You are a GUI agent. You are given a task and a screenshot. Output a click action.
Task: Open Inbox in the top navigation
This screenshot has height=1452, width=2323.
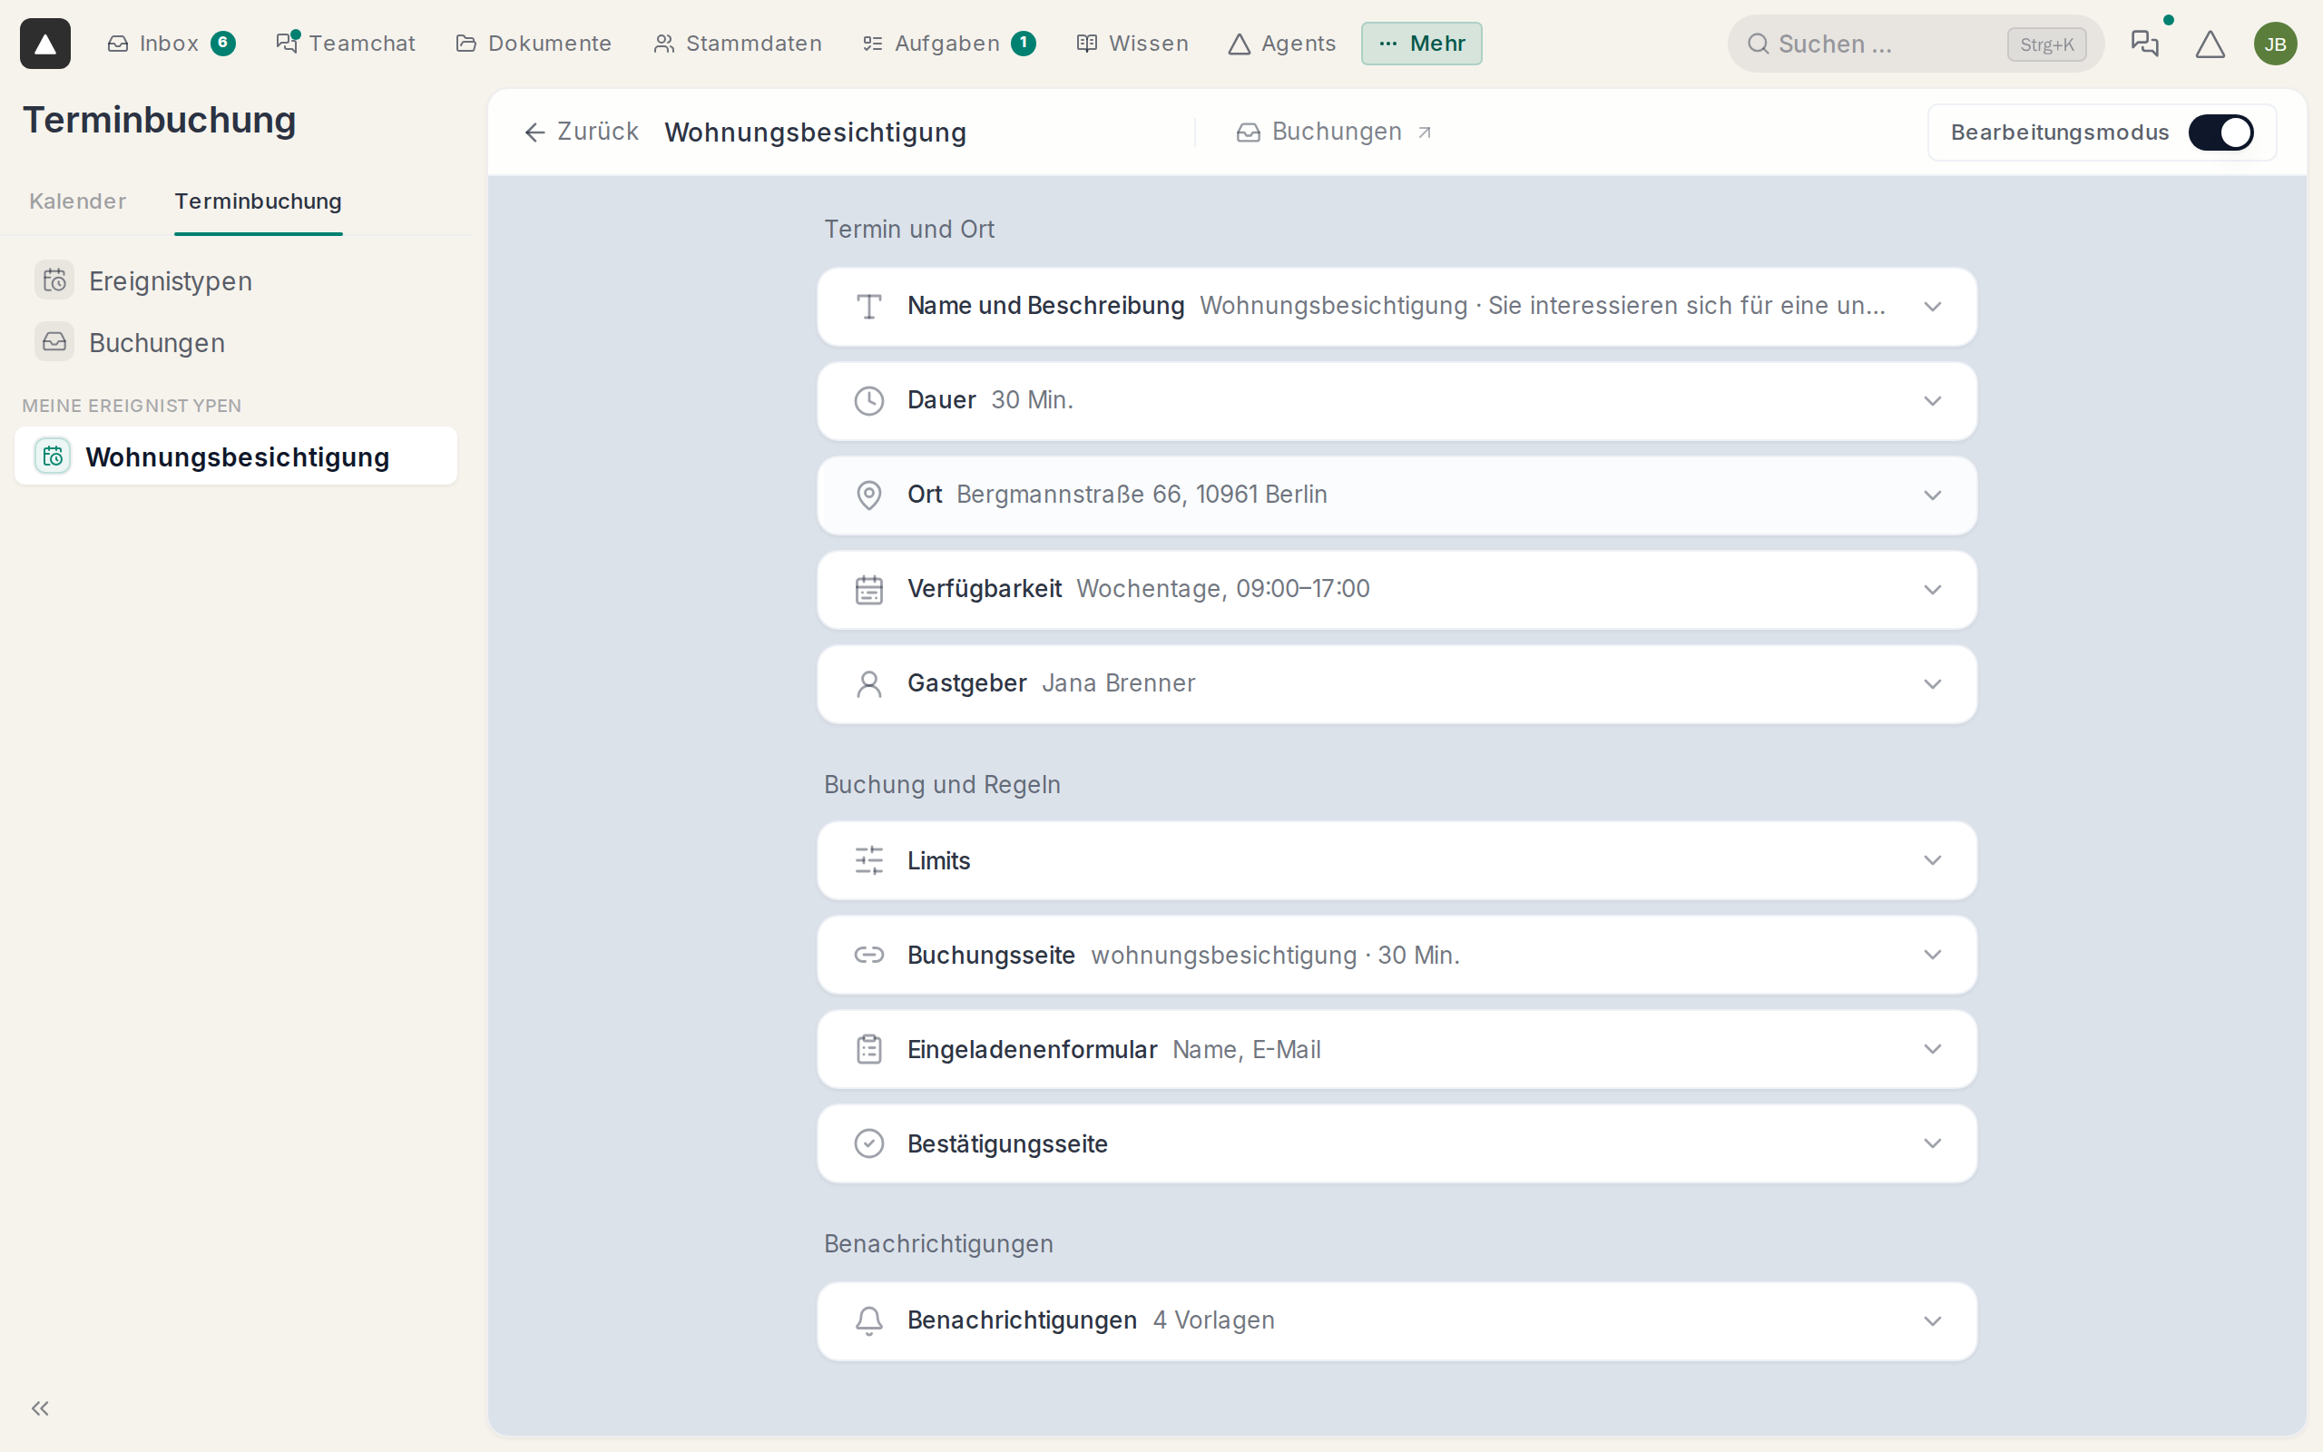(171, 44)
